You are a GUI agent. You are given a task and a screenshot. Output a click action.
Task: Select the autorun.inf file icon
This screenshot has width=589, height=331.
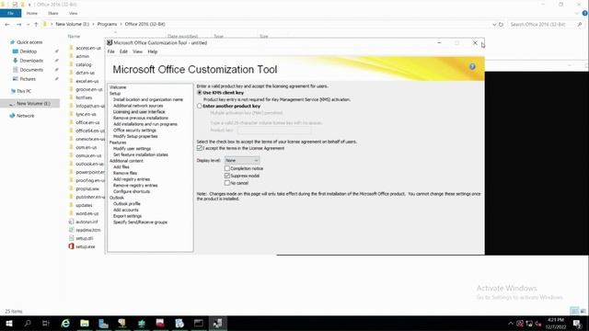pyautogui.click(x=71, y=222)
